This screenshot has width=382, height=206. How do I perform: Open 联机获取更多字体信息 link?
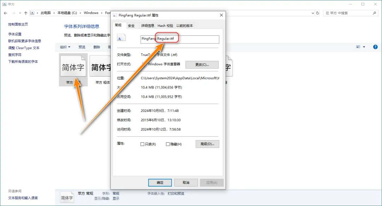25,41
